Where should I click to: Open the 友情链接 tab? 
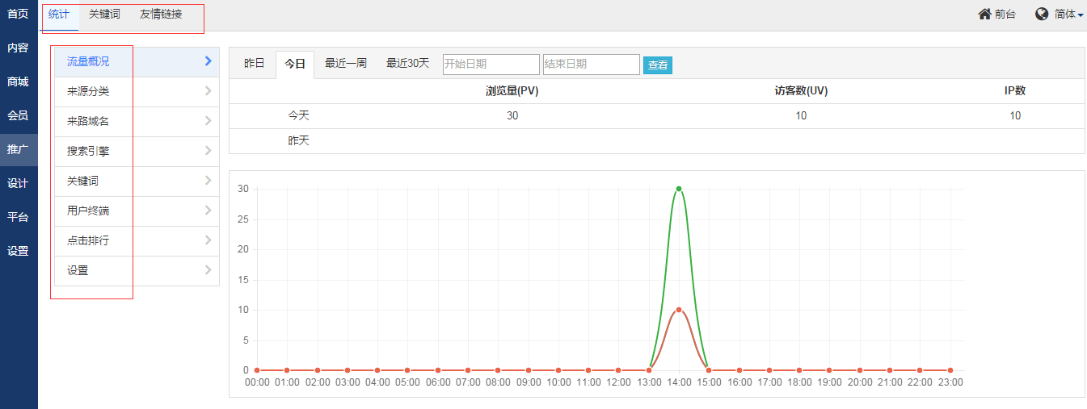point(161,15)
